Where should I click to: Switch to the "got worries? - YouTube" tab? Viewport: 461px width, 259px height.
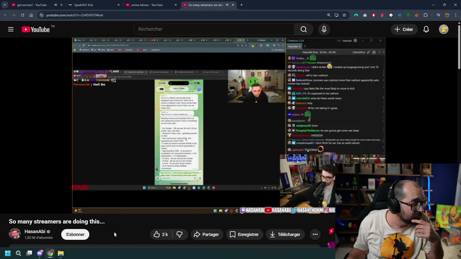pyautogui.click(x=32, y=5)
